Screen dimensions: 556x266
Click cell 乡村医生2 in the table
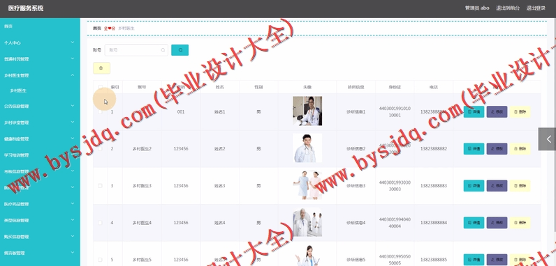point(142,148)
